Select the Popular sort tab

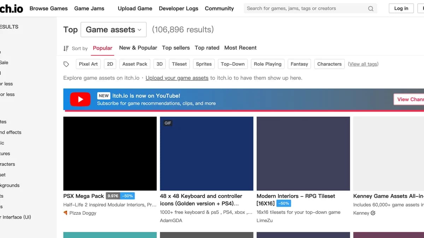pos(102,48)
